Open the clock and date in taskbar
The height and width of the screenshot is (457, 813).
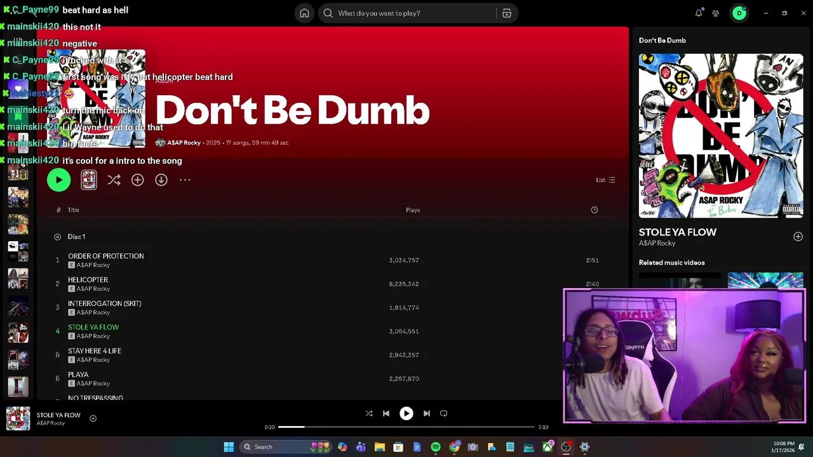click(784, 447)
